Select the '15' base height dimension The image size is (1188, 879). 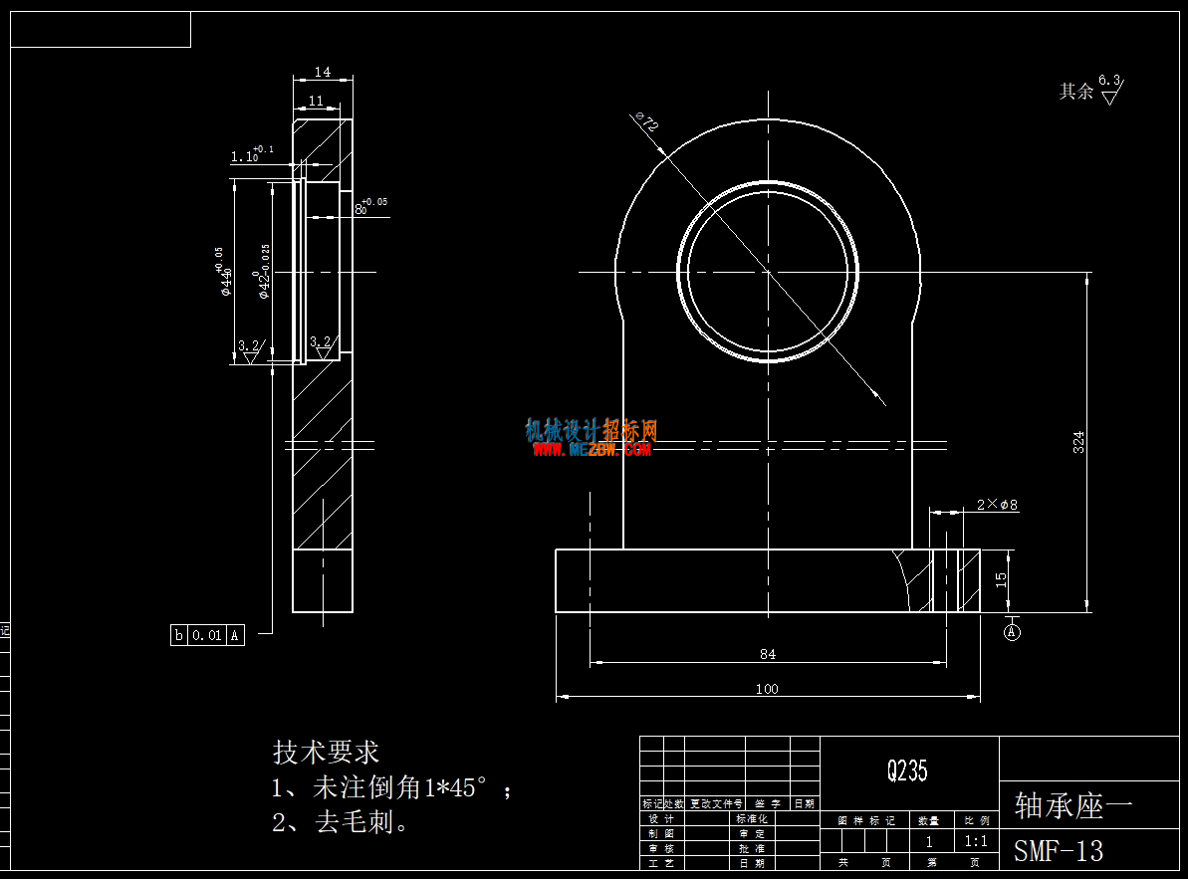click(x=1001, y=580)
